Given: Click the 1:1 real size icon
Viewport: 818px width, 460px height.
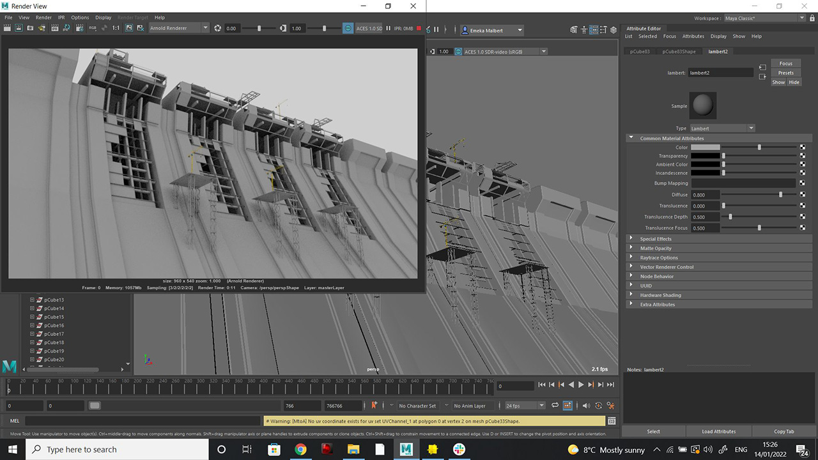Looking at the screenshot, I should [x=116, y=28].
